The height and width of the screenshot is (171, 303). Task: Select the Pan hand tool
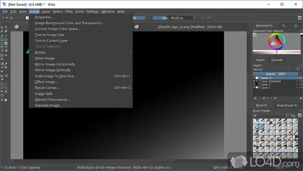point(6,100)
